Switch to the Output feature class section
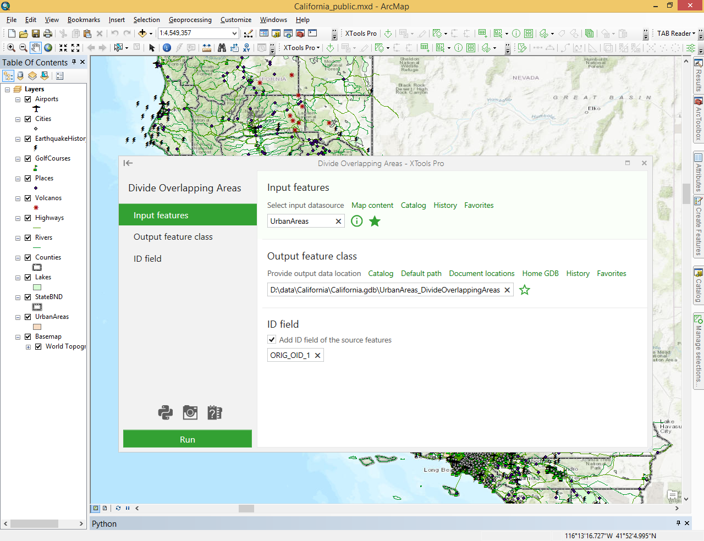The width and height of the screenshot is (704, 541). pos(173,237)
